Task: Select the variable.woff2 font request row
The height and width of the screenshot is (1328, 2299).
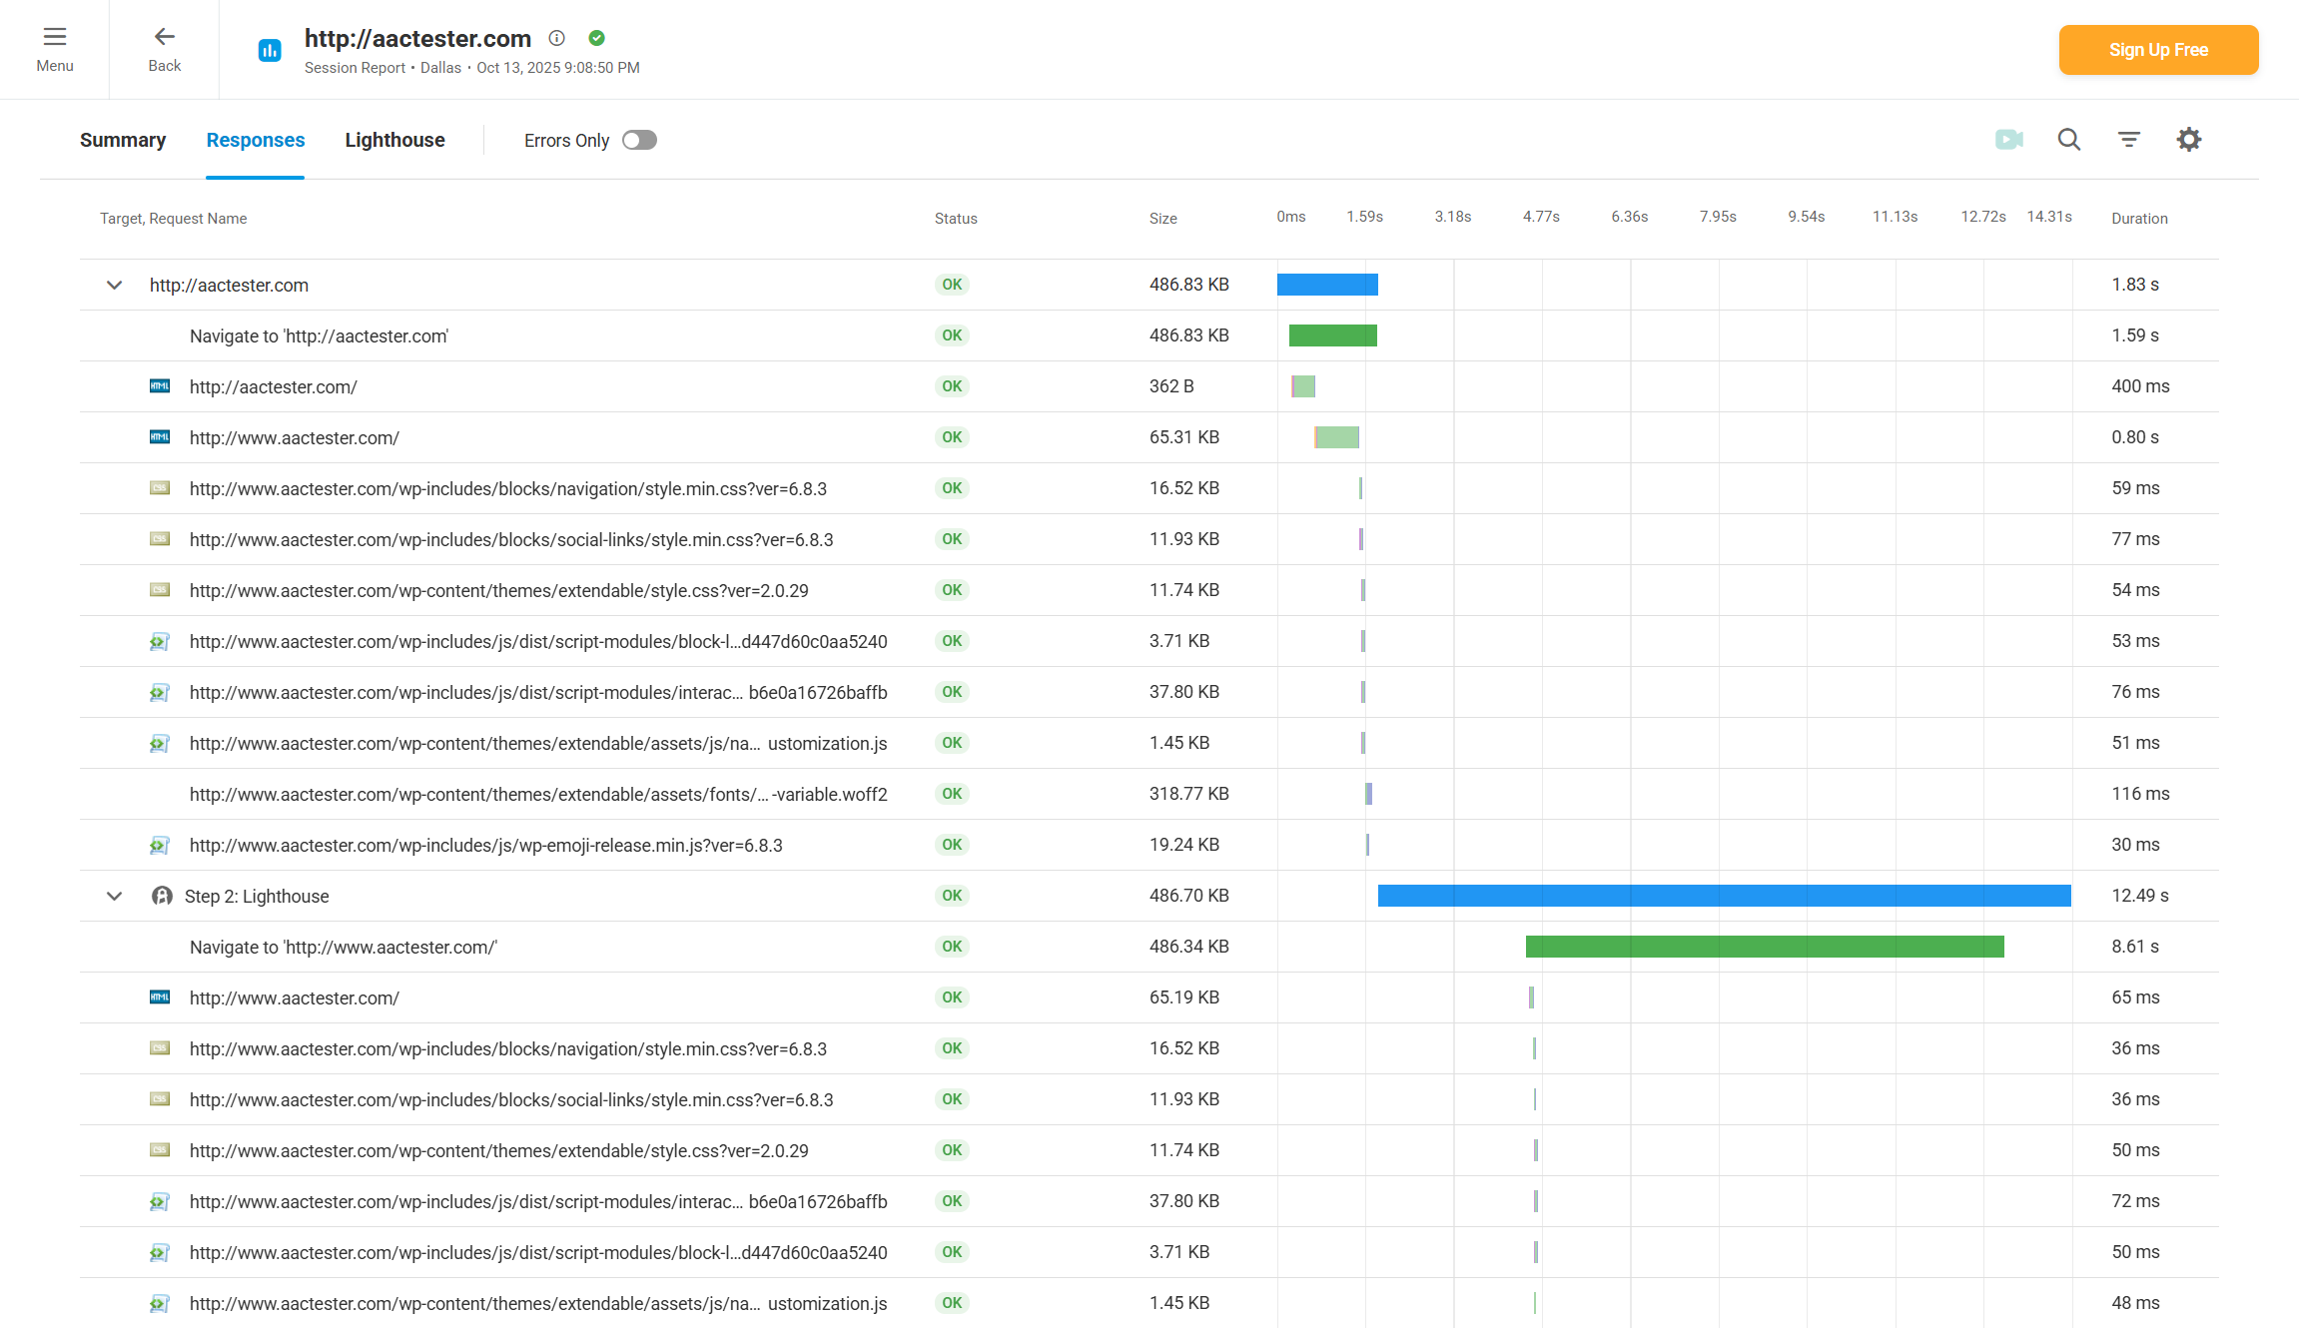Action: 538,795
